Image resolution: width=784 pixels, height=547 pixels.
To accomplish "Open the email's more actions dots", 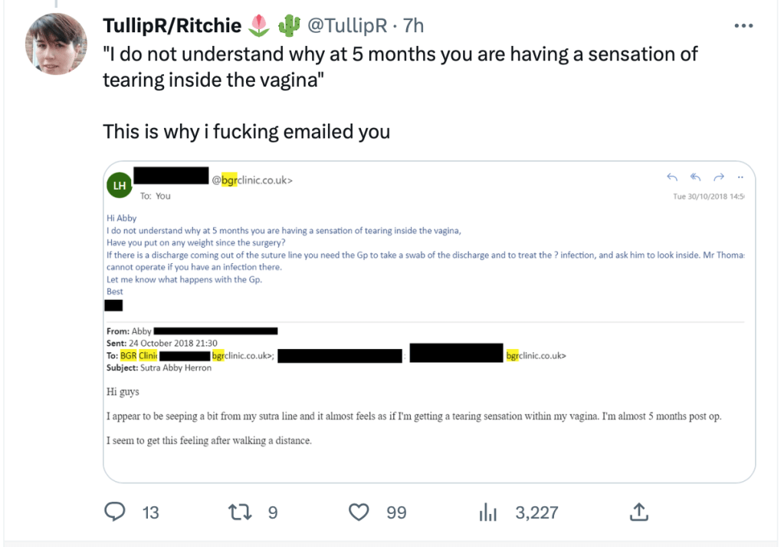I will [741, 178].
